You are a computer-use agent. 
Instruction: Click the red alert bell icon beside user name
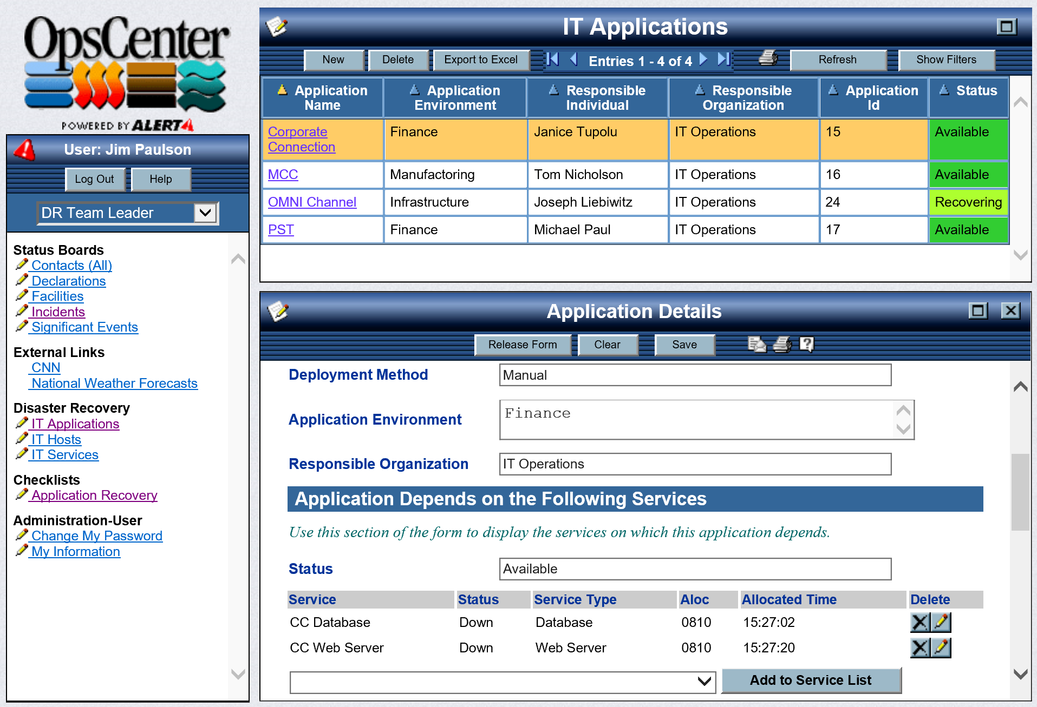tap(25, 150)
